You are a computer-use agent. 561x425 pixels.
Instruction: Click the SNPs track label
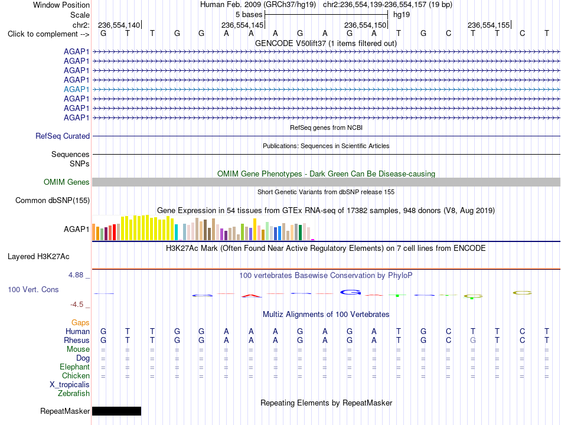coord(80,164)
